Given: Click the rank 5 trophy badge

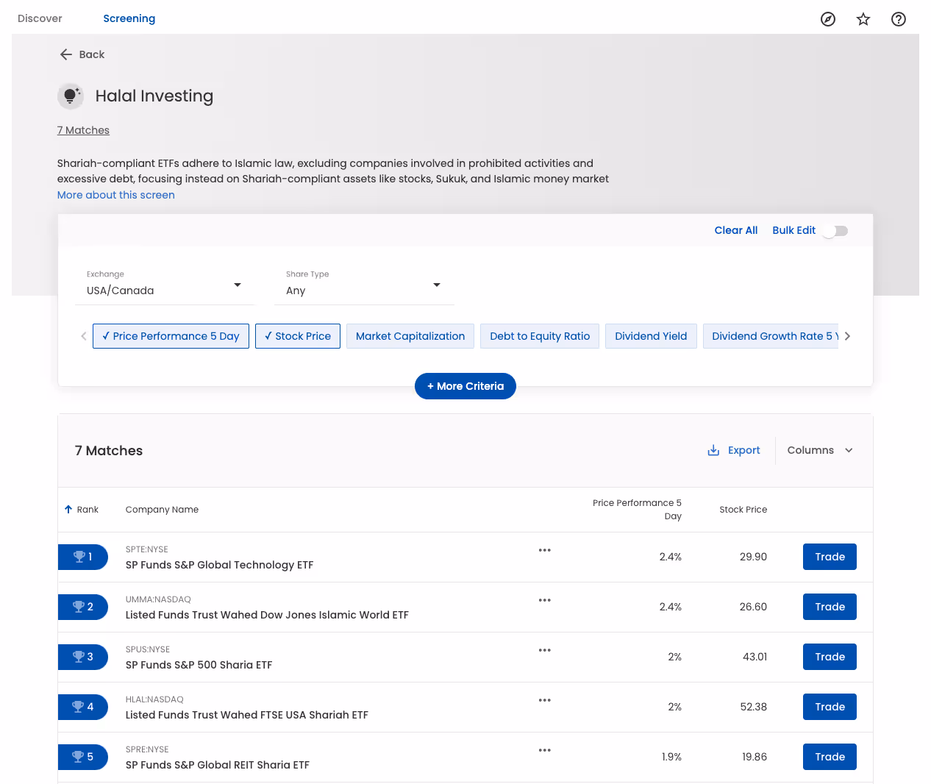Looking at the screenshot, I should point(83,757).
